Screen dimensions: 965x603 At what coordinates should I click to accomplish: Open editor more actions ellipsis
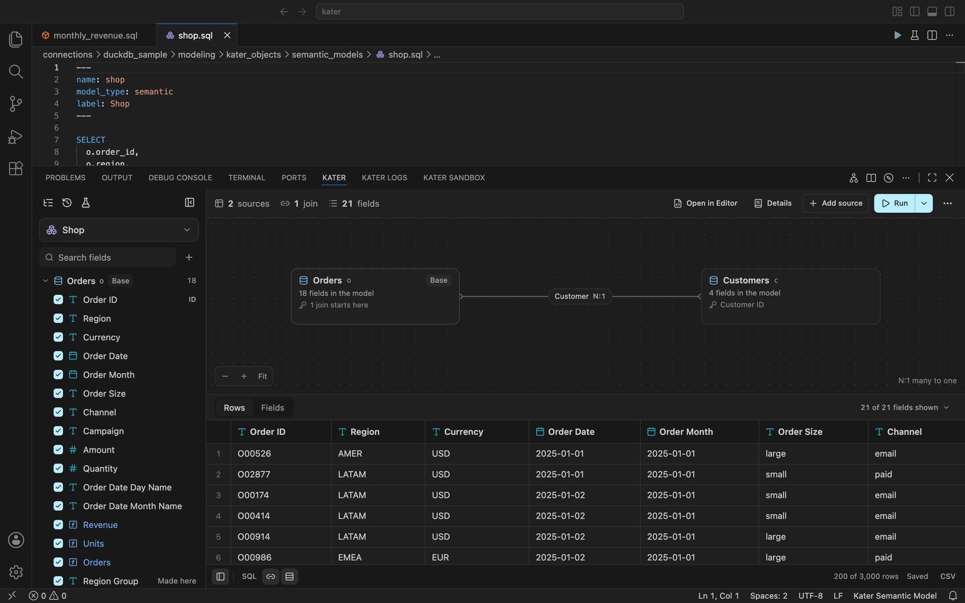(x=949, y=35)
